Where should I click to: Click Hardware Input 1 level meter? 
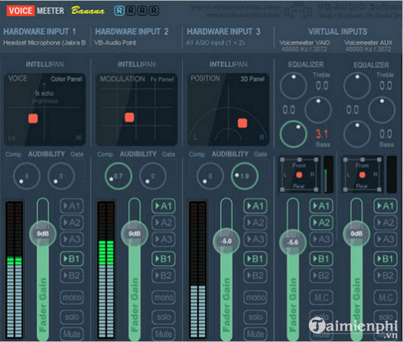tap(14, 270)
